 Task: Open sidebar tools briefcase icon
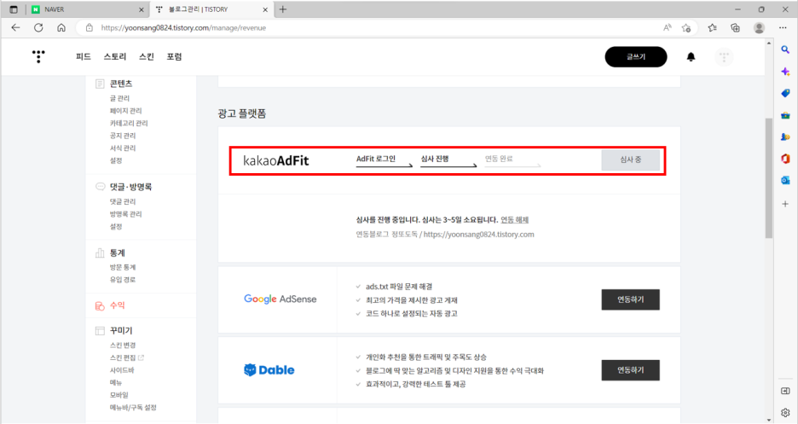coord(785,115)
